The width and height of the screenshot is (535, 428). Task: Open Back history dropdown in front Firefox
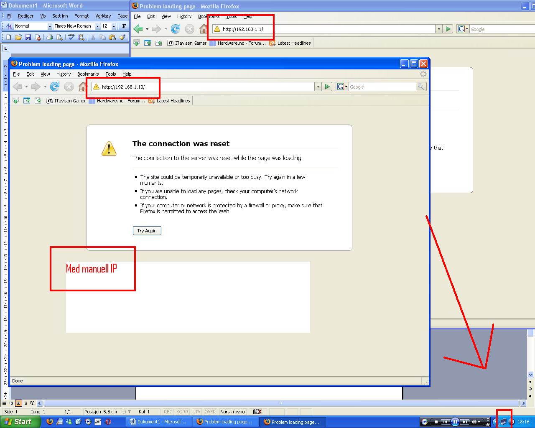point(26,87)
